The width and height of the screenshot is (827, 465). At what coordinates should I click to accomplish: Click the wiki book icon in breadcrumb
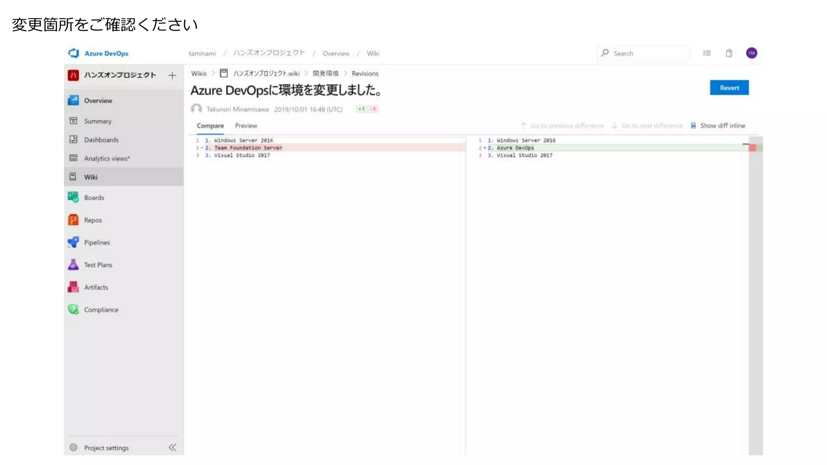point(224,73)
